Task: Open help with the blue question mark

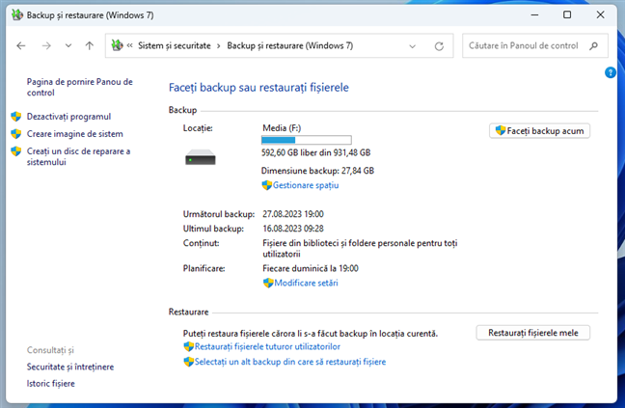Action: coord(611,72)
